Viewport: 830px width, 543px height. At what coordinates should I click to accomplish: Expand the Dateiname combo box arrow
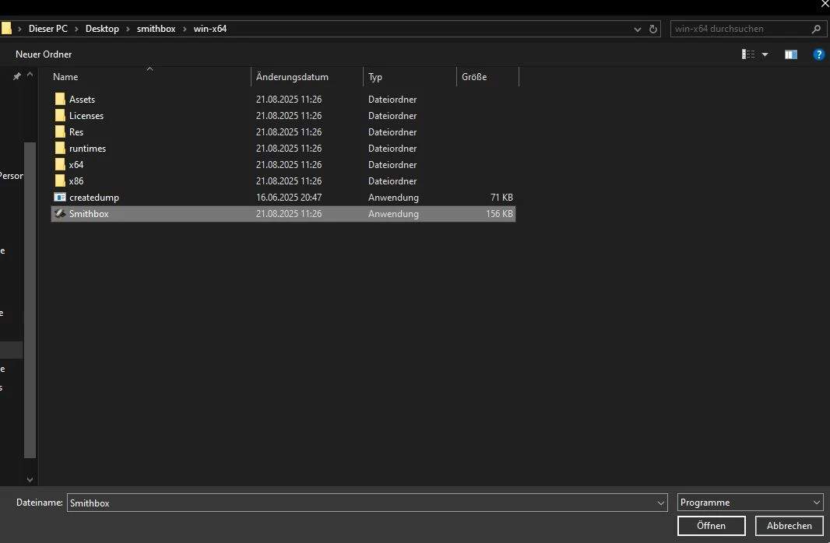click(661, 503)
